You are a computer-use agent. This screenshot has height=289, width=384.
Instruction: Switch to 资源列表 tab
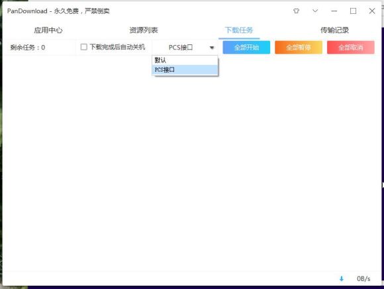(144, 30)
